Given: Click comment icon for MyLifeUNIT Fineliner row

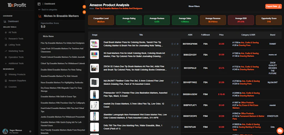Looking at the screenshot, I should pyautogui.click(x=177, y=82).
